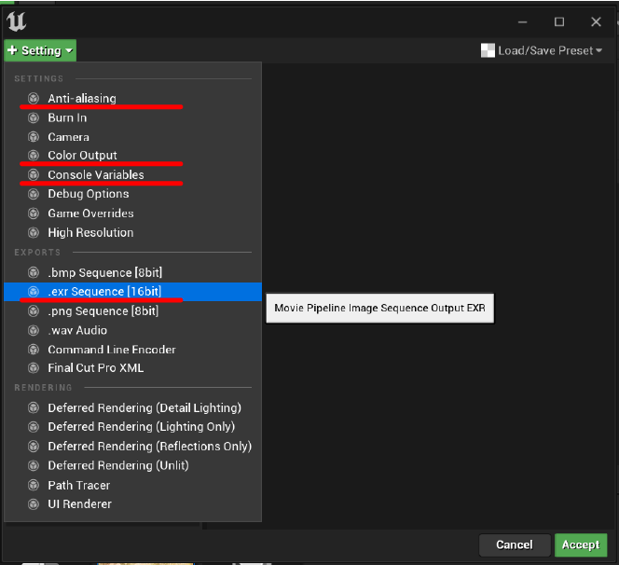
Task: Click the icon beside Burn In
Action: [x=34, y=117]
